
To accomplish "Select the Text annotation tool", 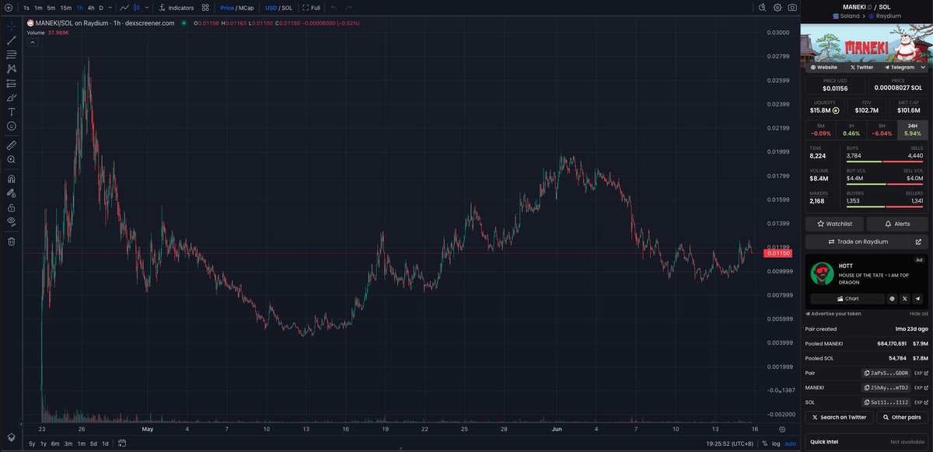I will [12, 112].
